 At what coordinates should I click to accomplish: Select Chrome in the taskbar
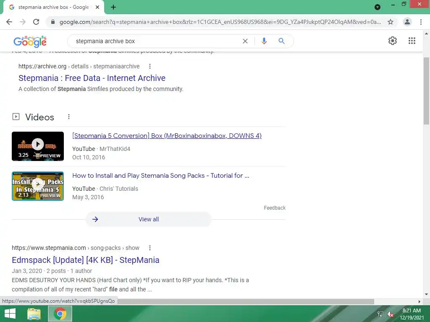60,314
